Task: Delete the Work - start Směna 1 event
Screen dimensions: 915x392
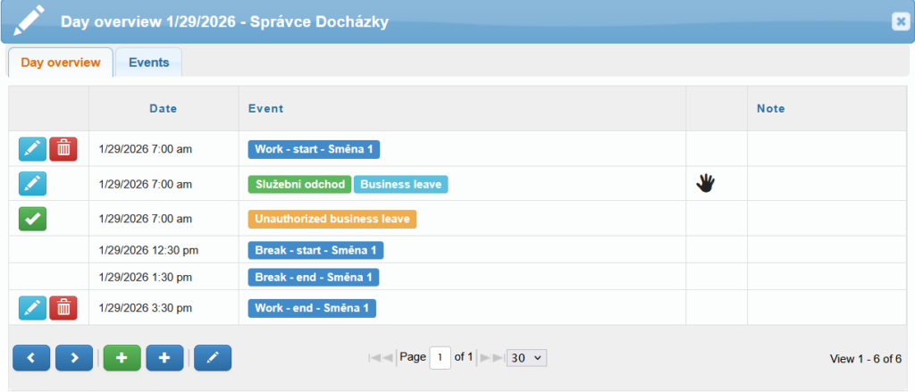Action: (63, 149)
